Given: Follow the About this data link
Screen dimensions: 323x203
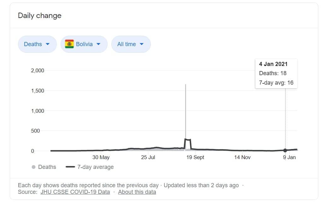Looking at the screenshot, I should tap(137, 192).
